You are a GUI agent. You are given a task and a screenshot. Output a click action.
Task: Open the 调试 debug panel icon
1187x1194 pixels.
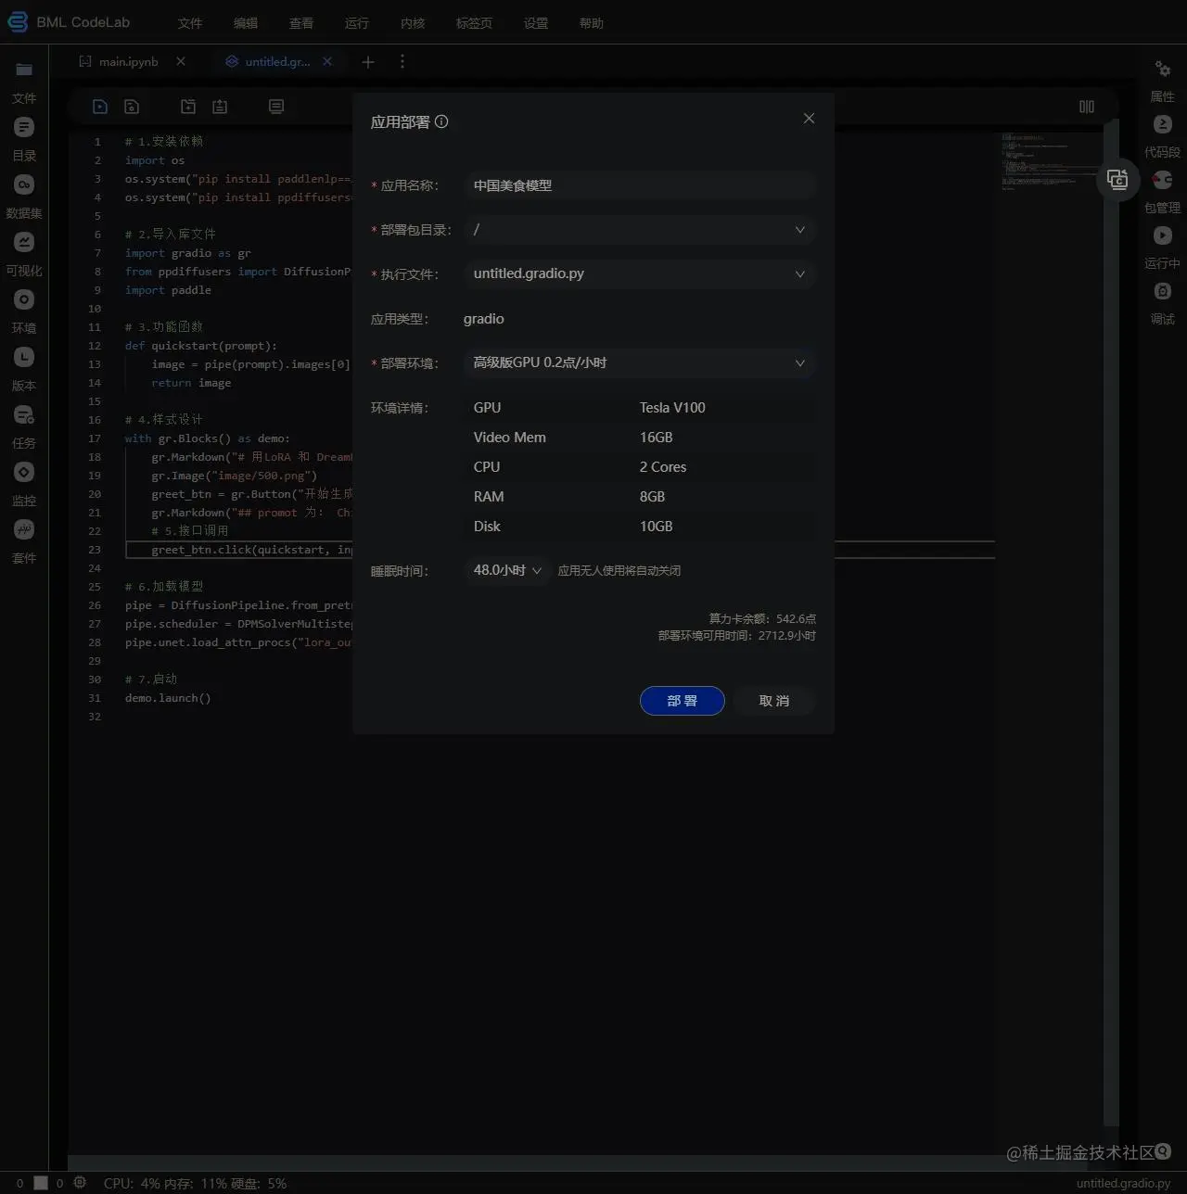[1162, 291]
